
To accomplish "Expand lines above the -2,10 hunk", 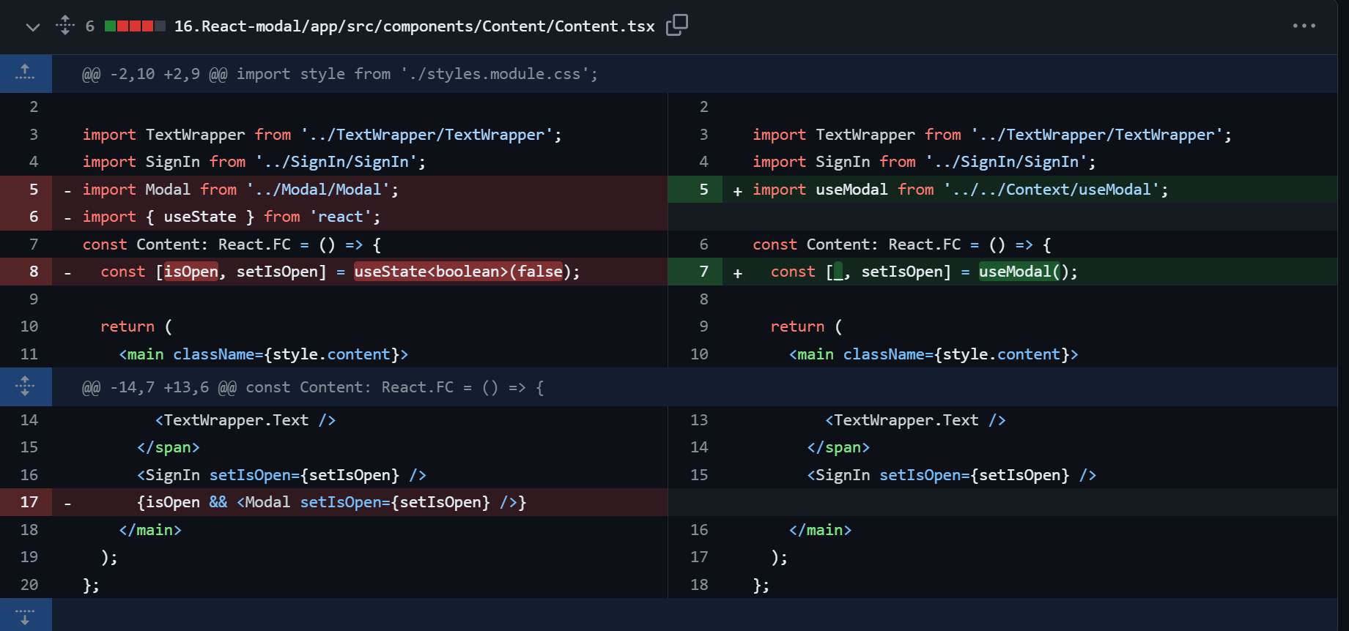I will click(26, 73).
